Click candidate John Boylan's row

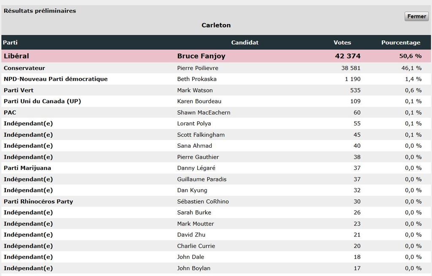click(x=216, y=268)
